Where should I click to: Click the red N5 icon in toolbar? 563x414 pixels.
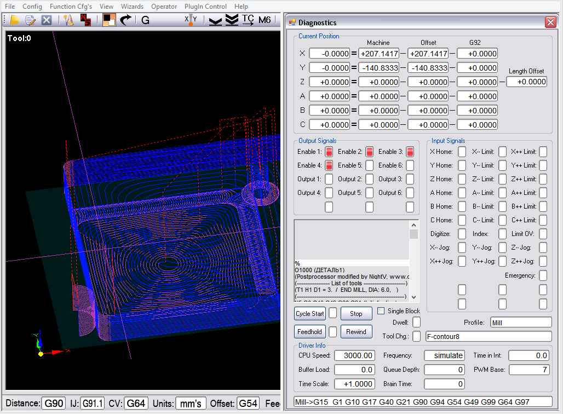point(85,20)
